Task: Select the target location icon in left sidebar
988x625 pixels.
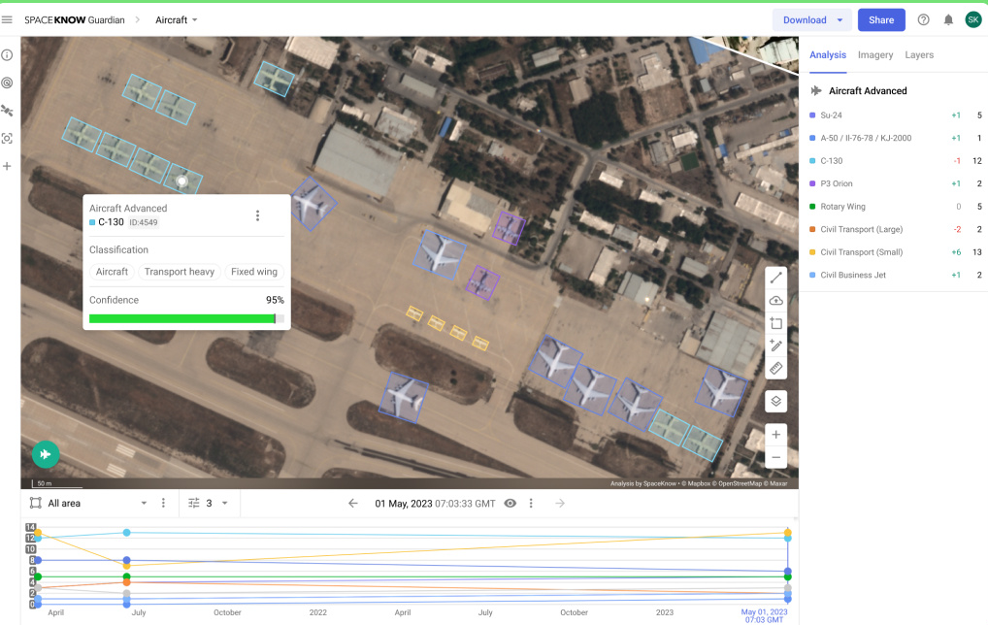Action: 7,82
